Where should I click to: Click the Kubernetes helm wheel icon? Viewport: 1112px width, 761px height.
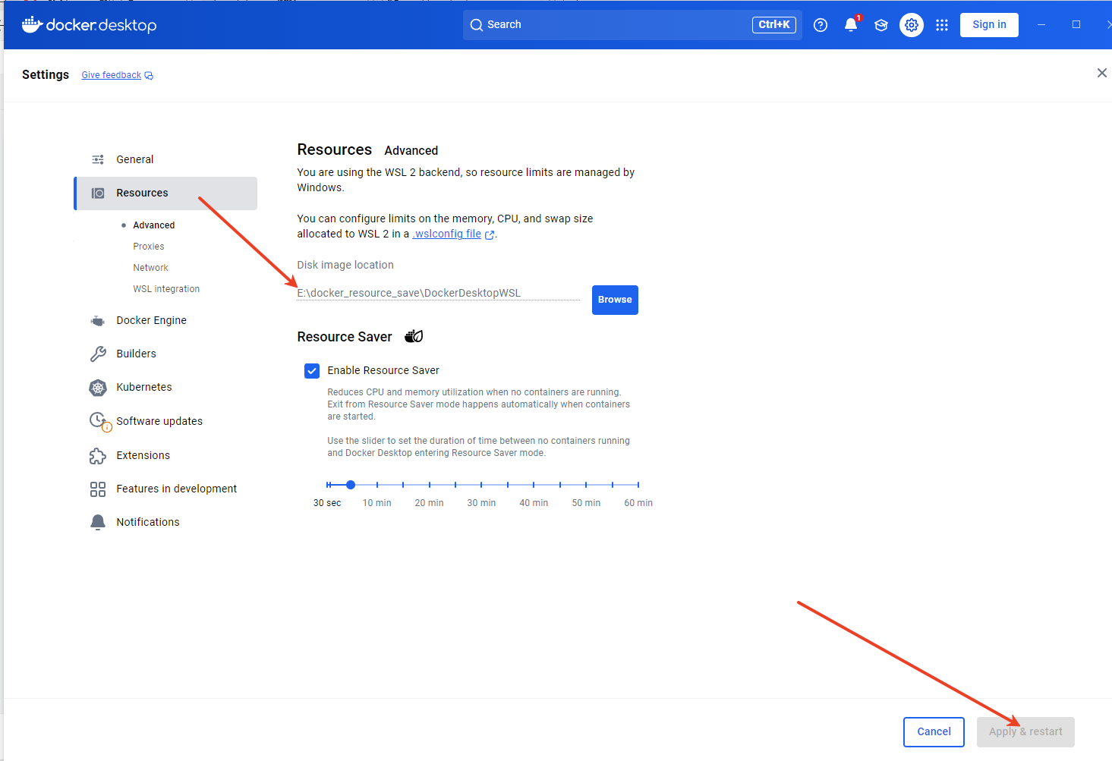click(98, 388)
